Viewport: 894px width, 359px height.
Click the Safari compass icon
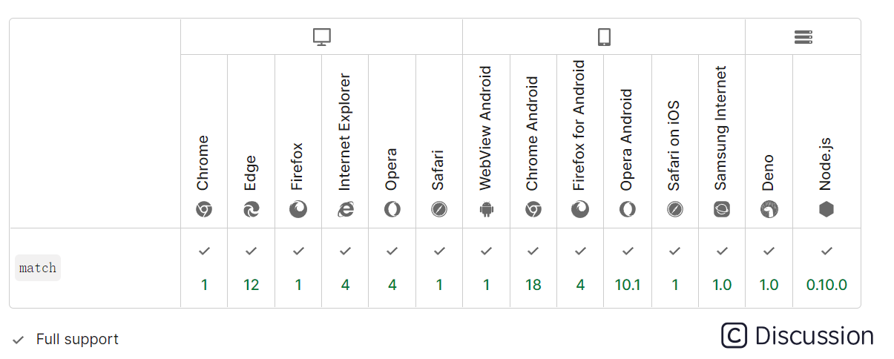click(x=439, y=209)
